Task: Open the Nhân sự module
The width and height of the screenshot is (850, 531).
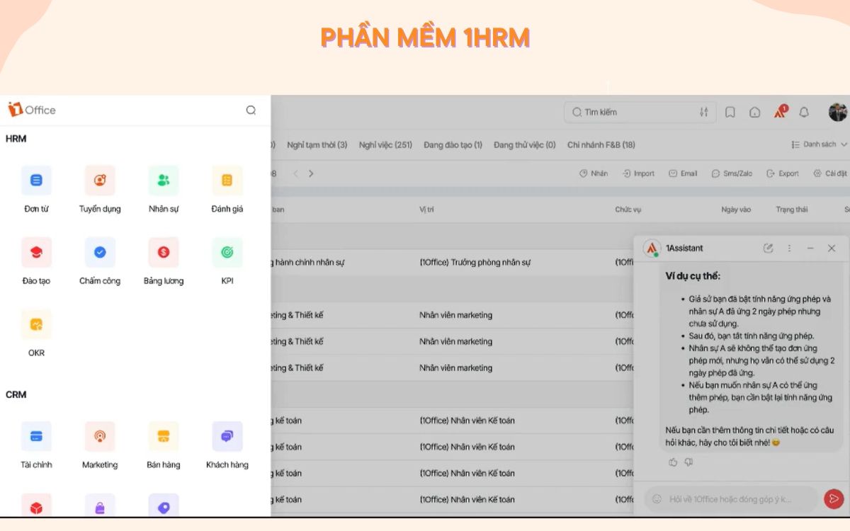Action: 164,189
